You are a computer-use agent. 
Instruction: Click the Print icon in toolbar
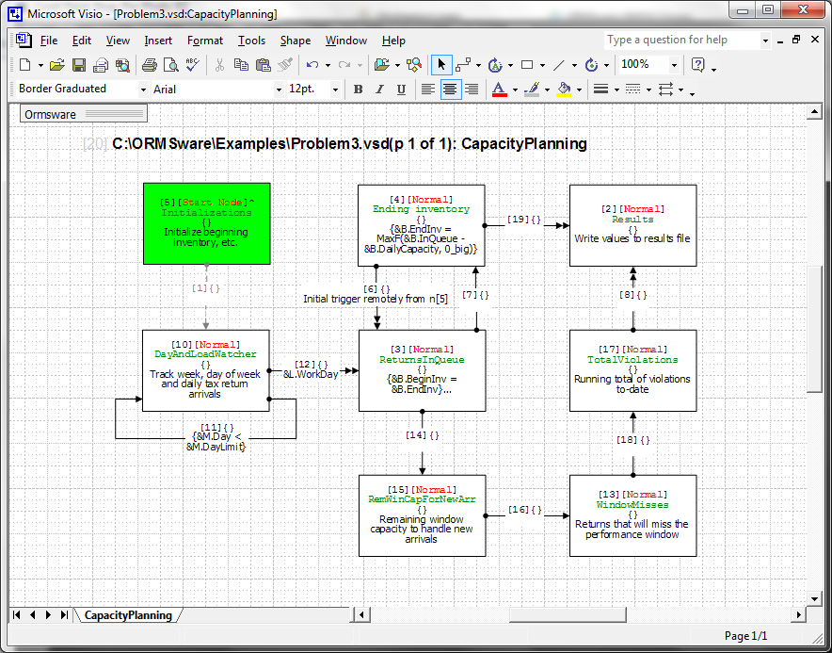click(149, 65)
